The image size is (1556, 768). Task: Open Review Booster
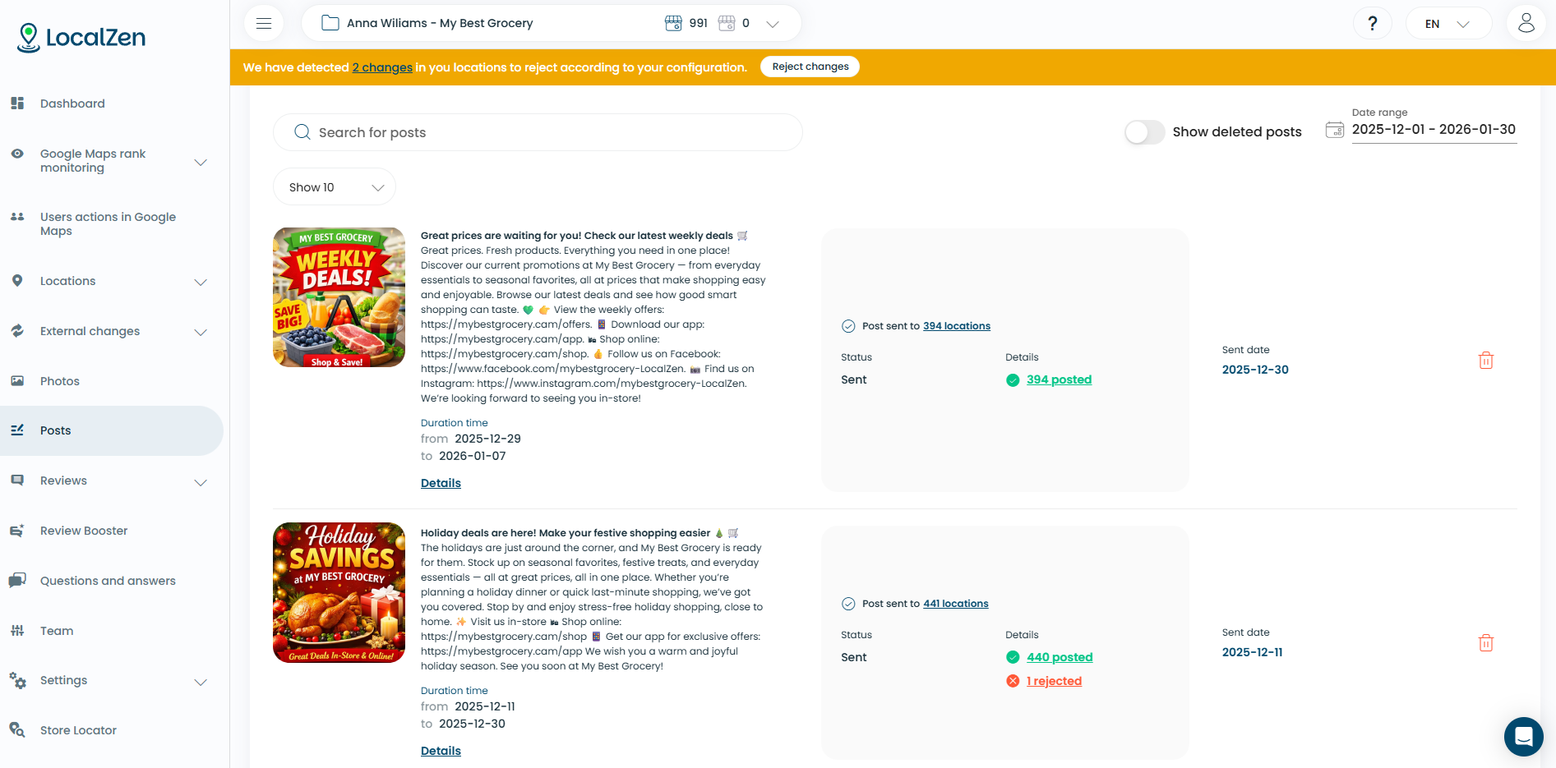pyautogui.click(x=84, y=531)
